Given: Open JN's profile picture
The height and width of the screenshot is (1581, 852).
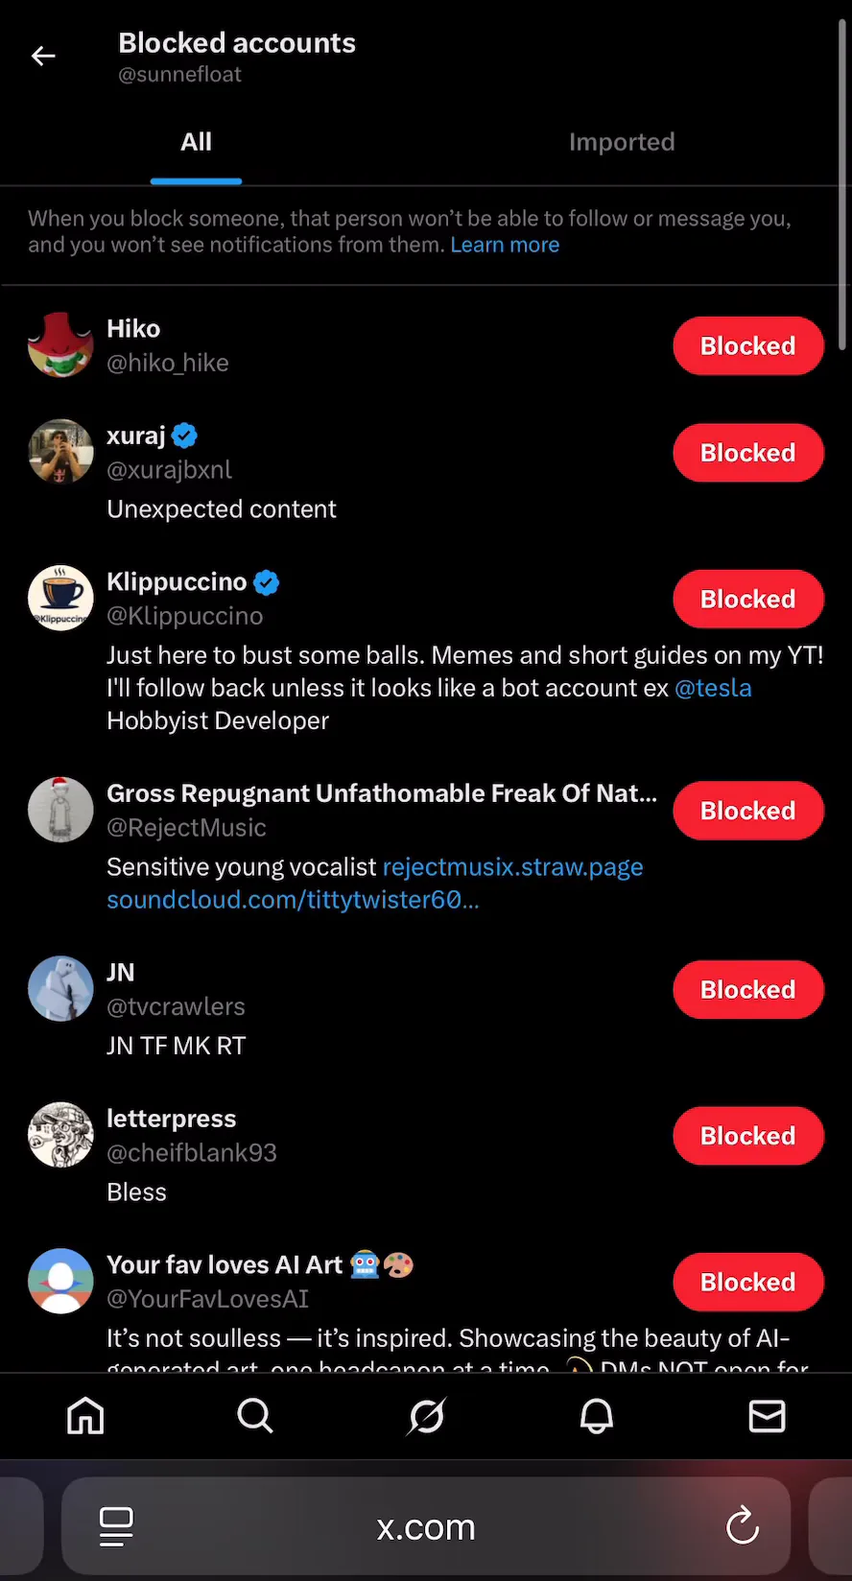Looking at the screenshot, I should pos(60,989).
